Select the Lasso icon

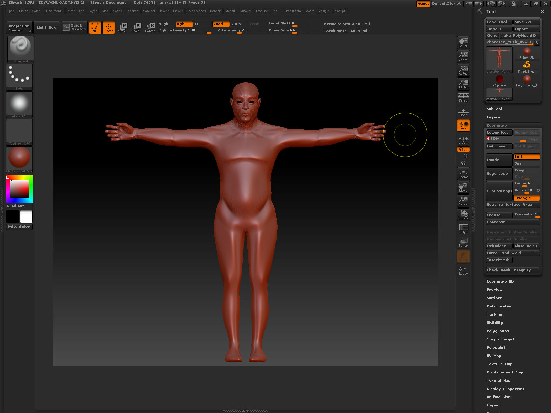tap(464, 271)
